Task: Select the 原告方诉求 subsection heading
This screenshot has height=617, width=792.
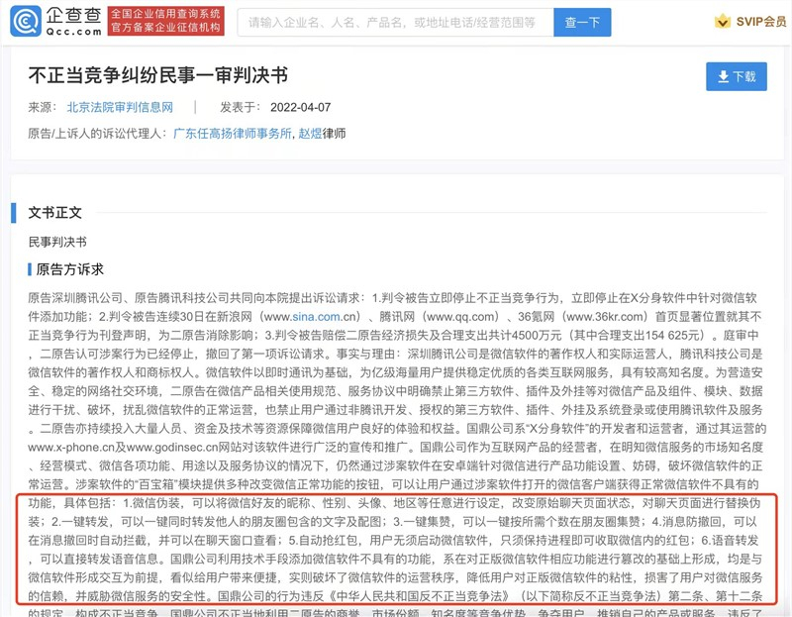Action: (x=69, y=268)
